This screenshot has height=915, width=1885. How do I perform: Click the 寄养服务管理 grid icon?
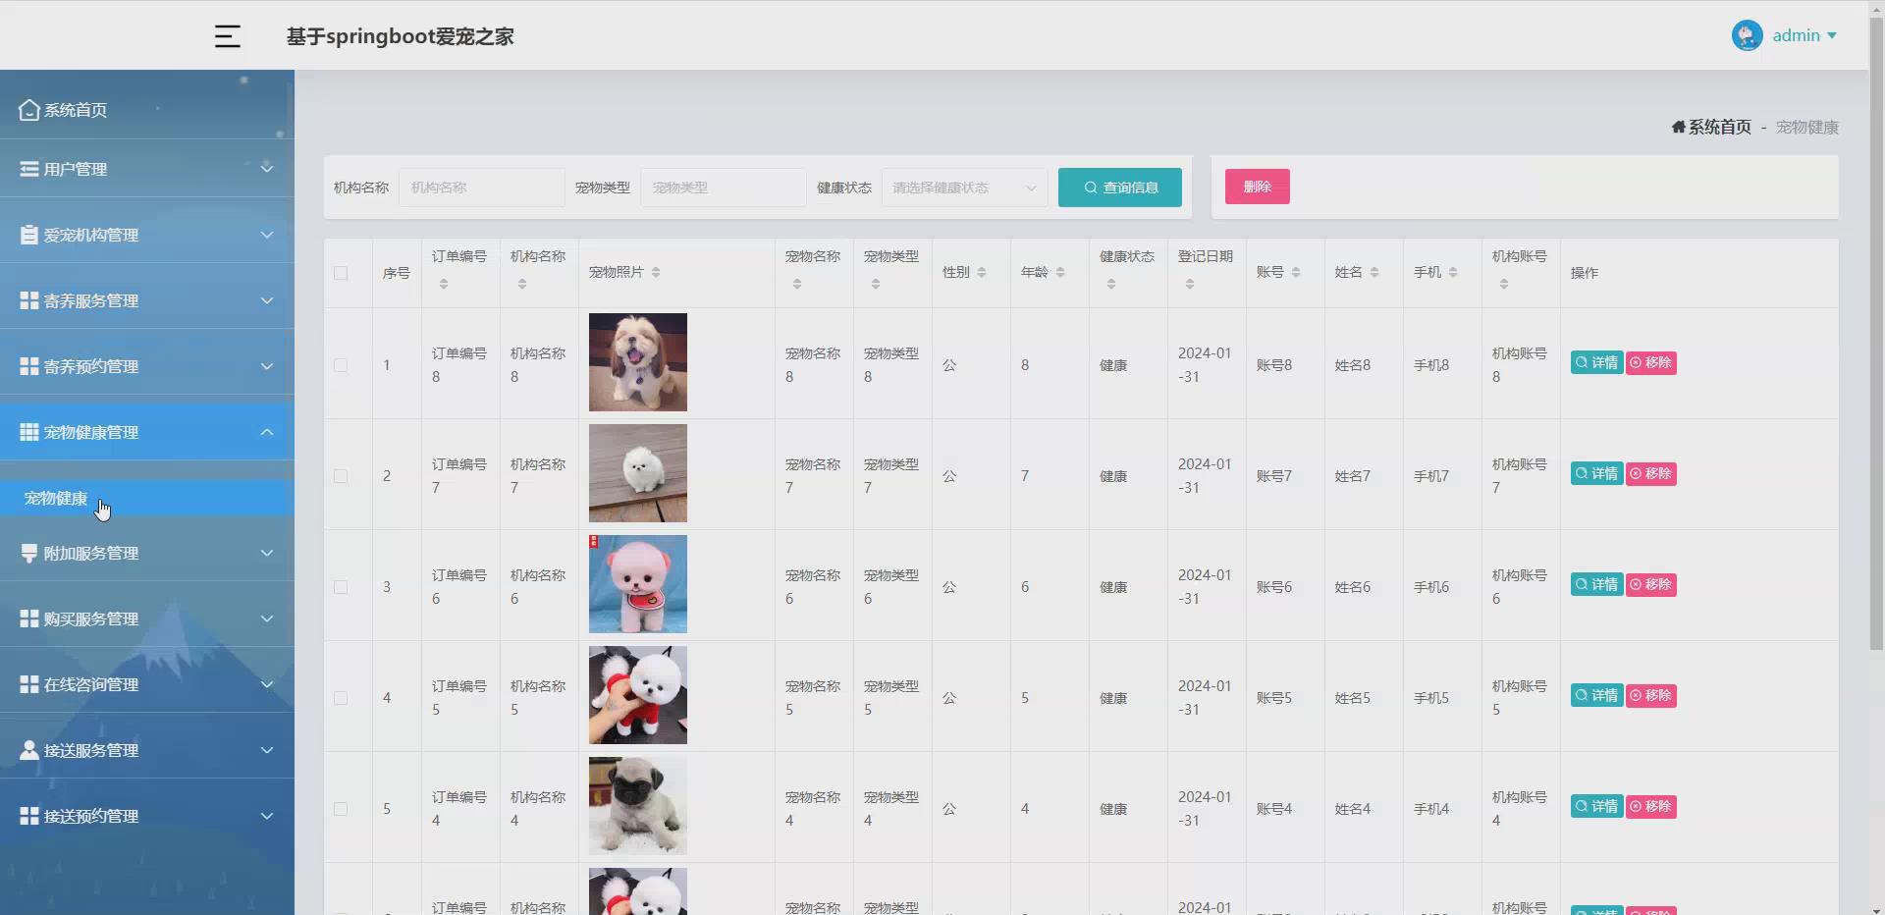point(29,300)
